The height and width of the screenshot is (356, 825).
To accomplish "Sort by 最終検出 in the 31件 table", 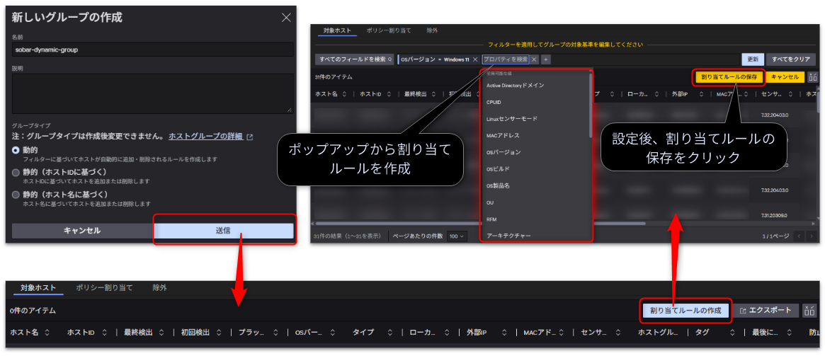I will point(433,94).
